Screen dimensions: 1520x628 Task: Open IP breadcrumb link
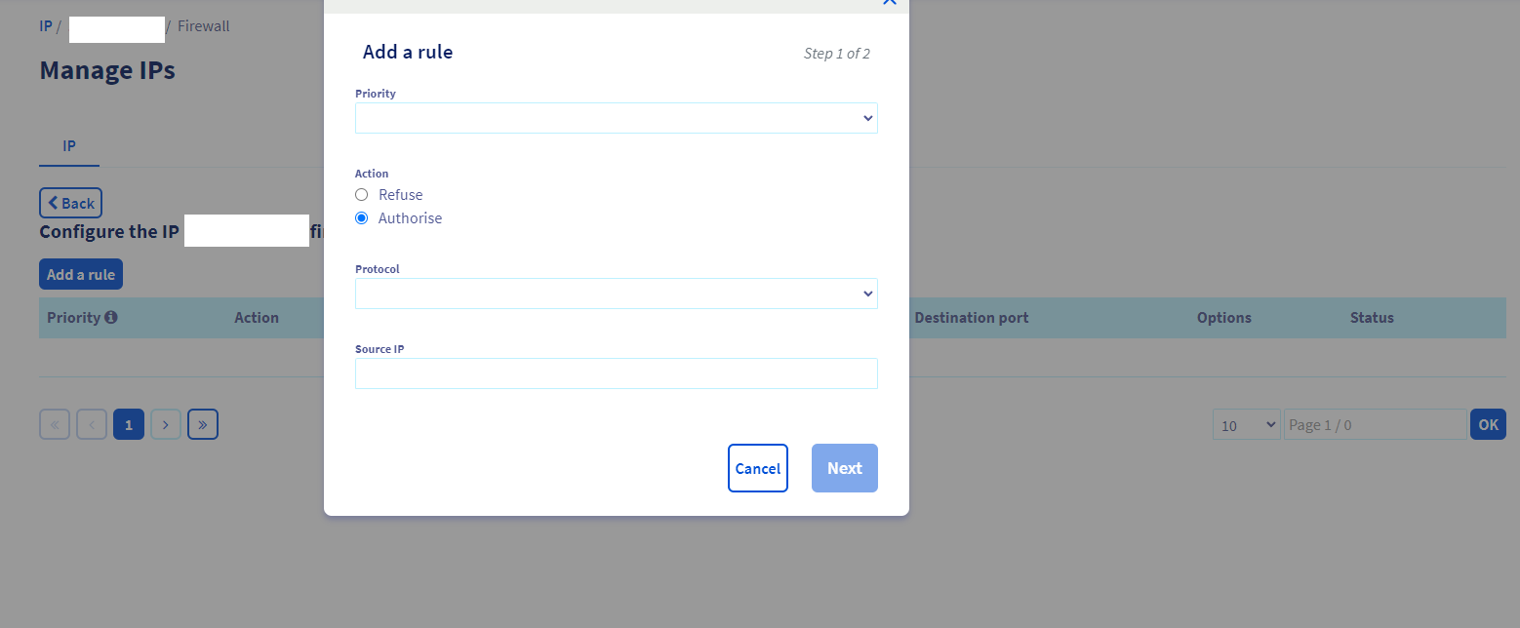click(x=46, y=26)
